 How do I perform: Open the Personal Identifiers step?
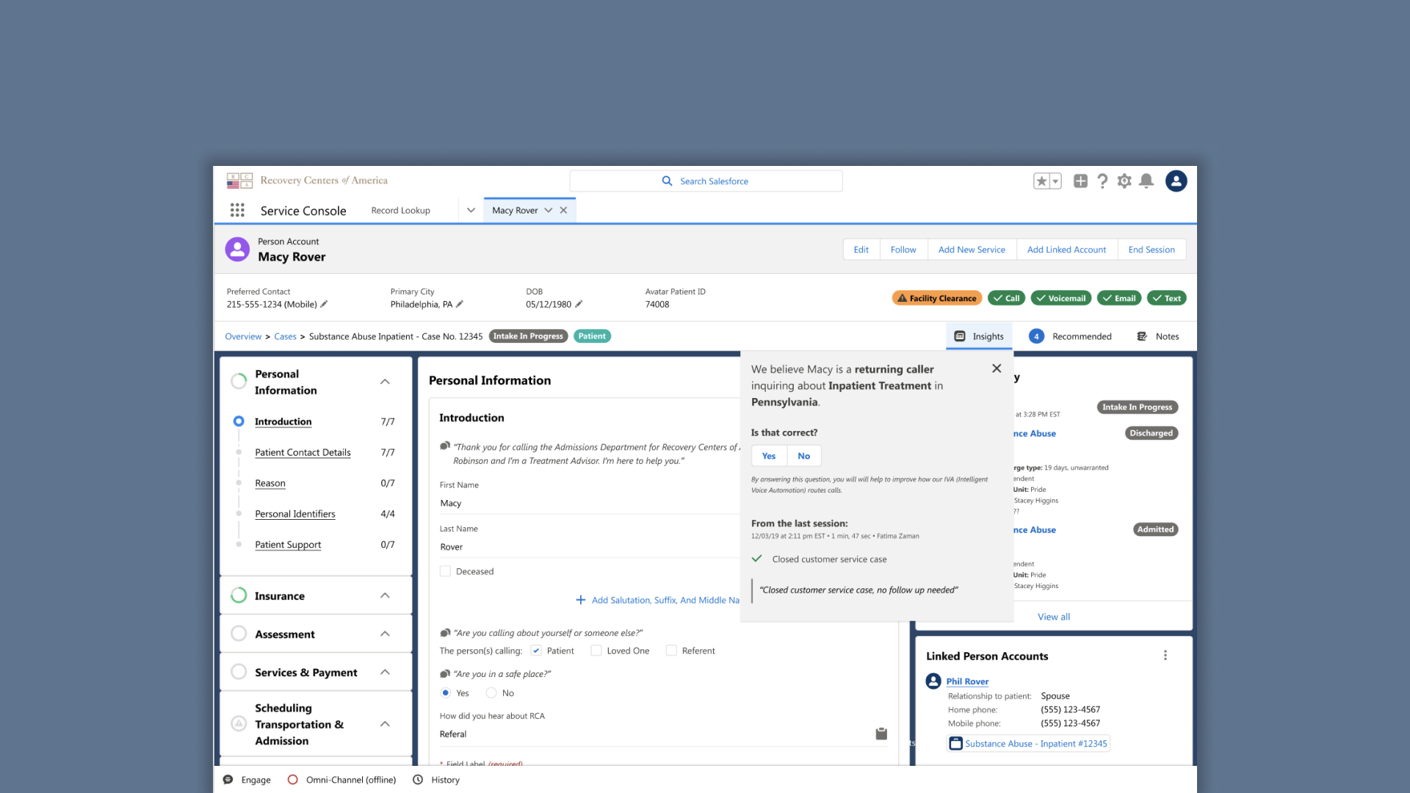(295, 514)
